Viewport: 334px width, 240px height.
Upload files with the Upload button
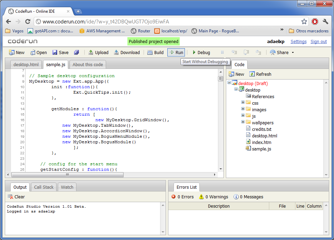[x=98, y=52]
